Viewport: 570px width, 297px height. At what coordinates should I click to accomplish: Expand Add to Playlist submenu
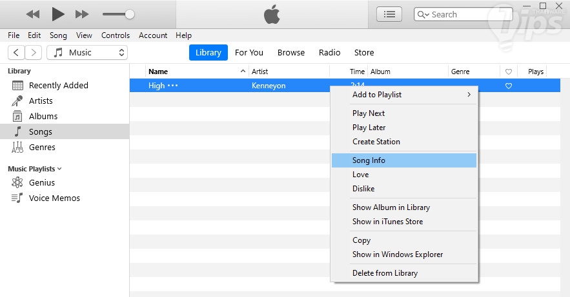(404, 95)
